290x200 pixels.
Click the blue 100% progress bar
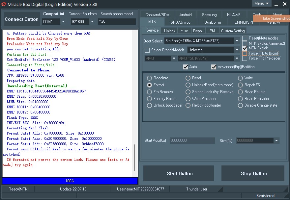[70, 181]
